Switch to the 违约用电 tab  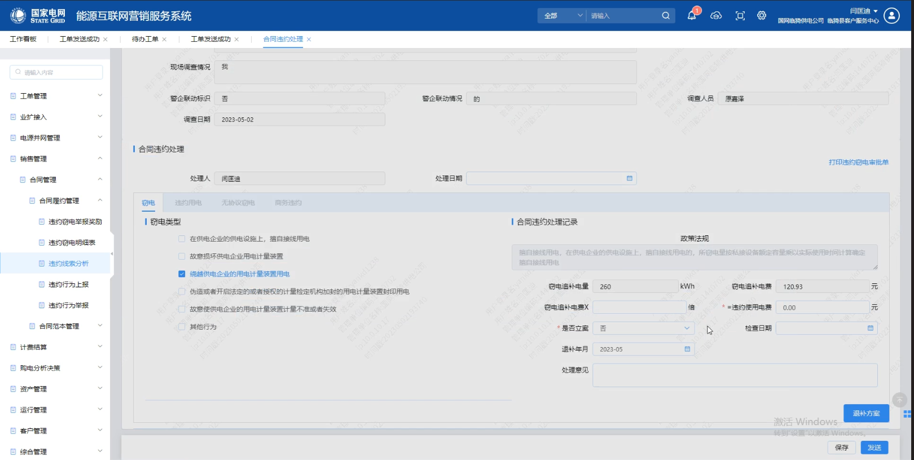tap(188, 203)
